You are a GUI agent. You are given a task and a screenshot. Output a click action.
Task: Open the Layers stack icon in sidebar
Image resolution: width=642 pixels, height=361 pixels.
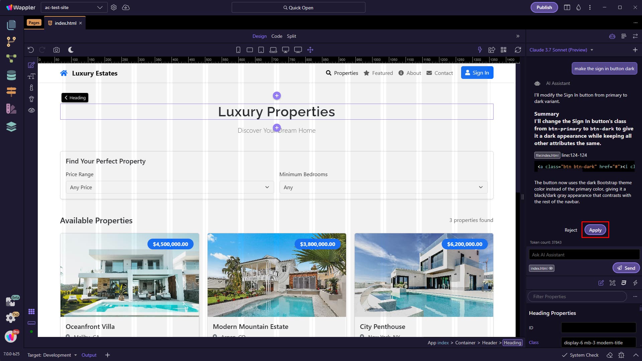[11, 127]
